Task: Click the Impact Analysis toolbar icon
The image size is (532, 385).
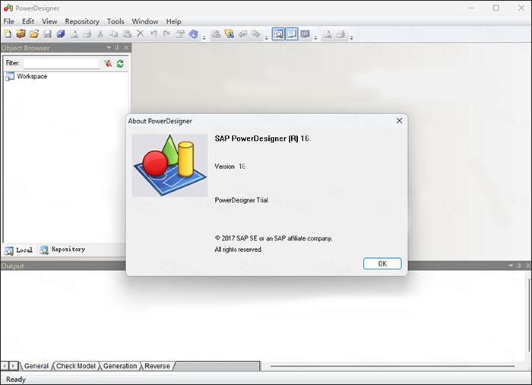Action: coord(230,34)
